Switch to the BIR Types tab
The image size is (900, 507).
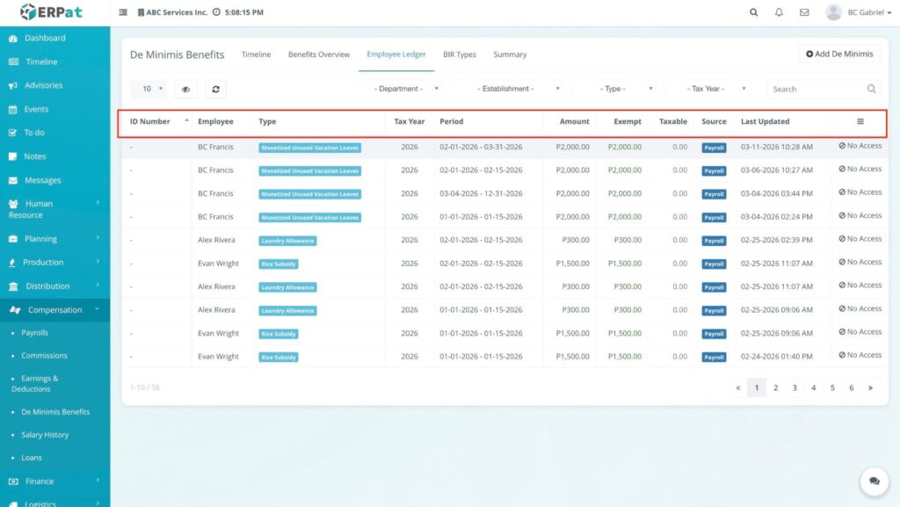(x=459, y=54)
